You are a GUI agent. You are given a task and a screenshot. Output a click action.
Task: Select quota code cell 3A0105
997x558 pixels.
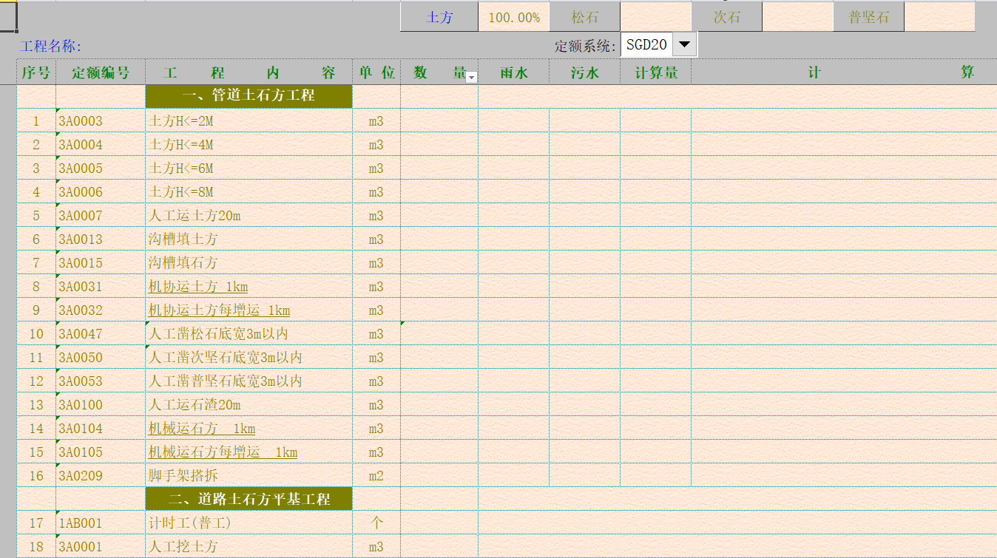[101, 452]
